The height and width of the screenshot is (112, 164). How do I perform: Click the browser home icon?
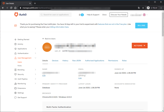[15, 8]
